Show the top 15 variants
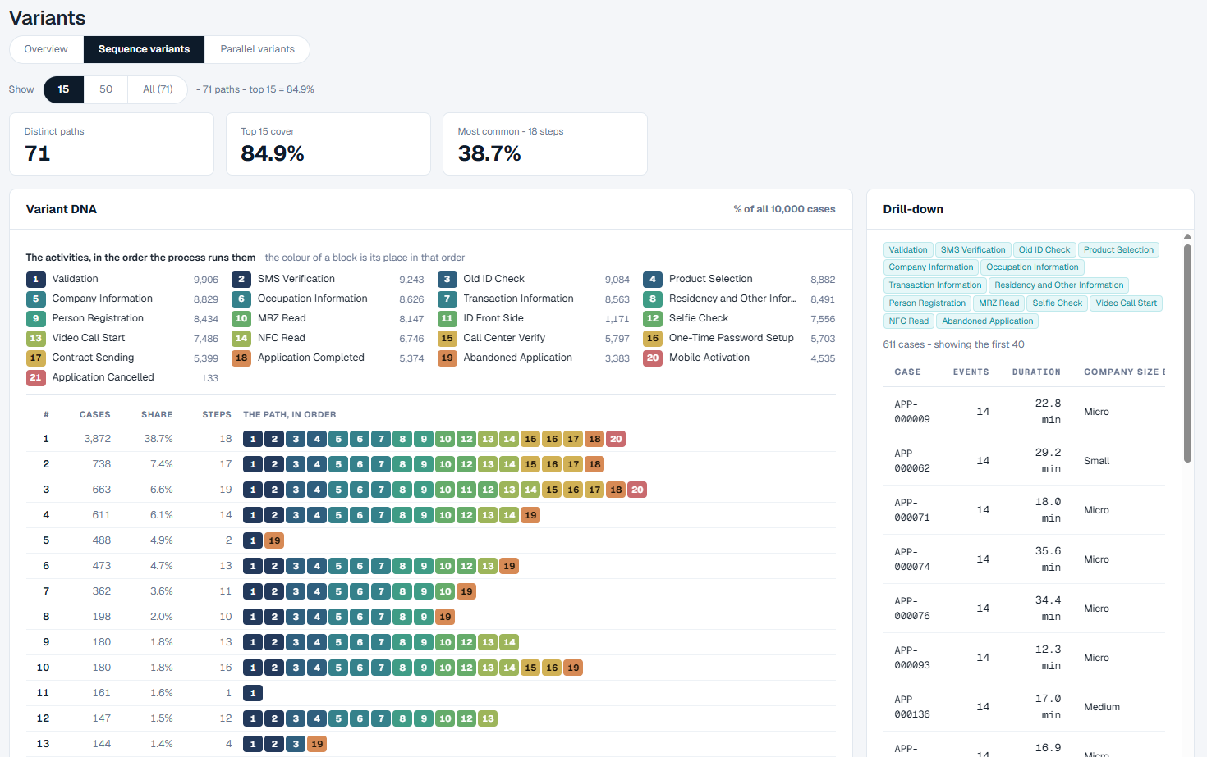The width and height of the screenshot is (1207, 757). pos(63,89)
